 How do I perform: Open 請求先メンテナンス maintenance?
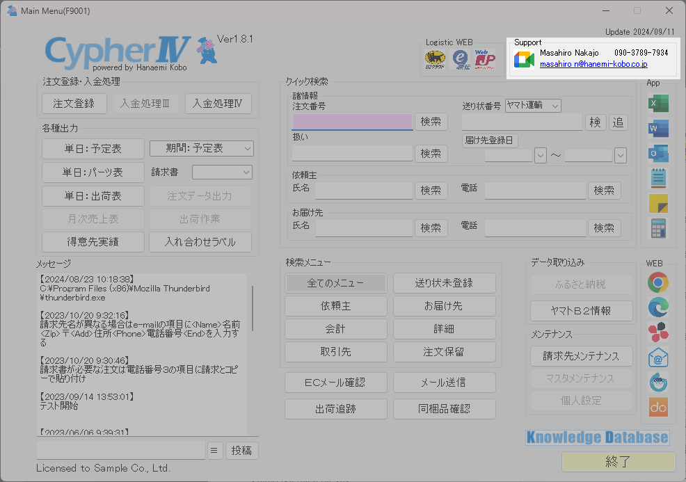582,356
